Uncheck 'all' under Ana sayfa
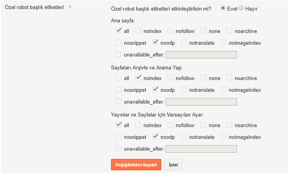The width and height of the screenshot is (288, 173). pyautogui.click(x=118, y=31)
